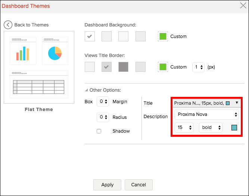Change the border width px stepper
249x196 pixels.
tap(198, 67)
